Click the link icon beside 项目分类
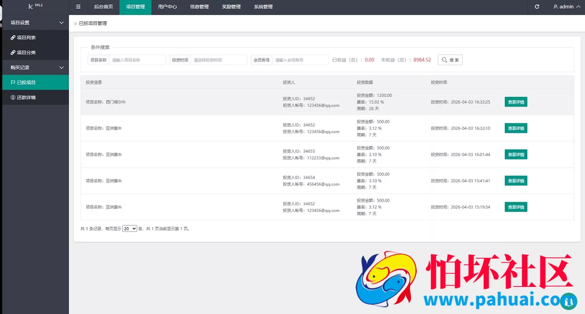 (x=13, y=53)
